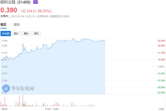Screen dimensions: 166x111
Task: Click the +0.144 (+58.54%) change value
Action: [x=36, y=11]
